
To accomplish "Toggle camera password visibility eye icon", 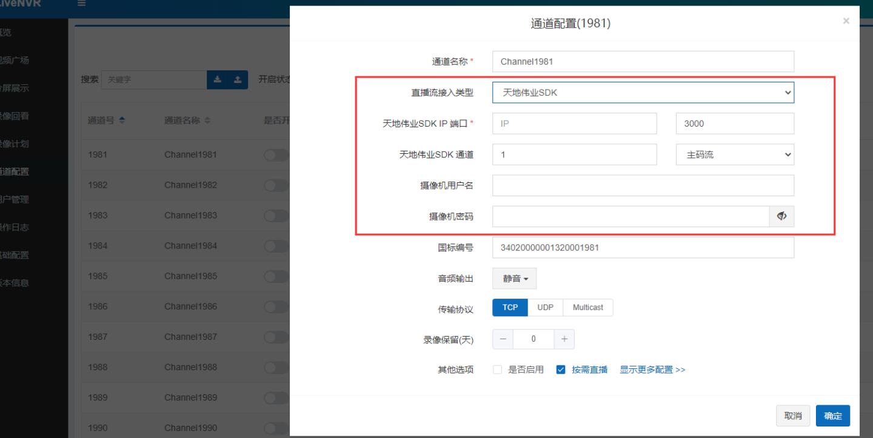I will tap(782, 217).
